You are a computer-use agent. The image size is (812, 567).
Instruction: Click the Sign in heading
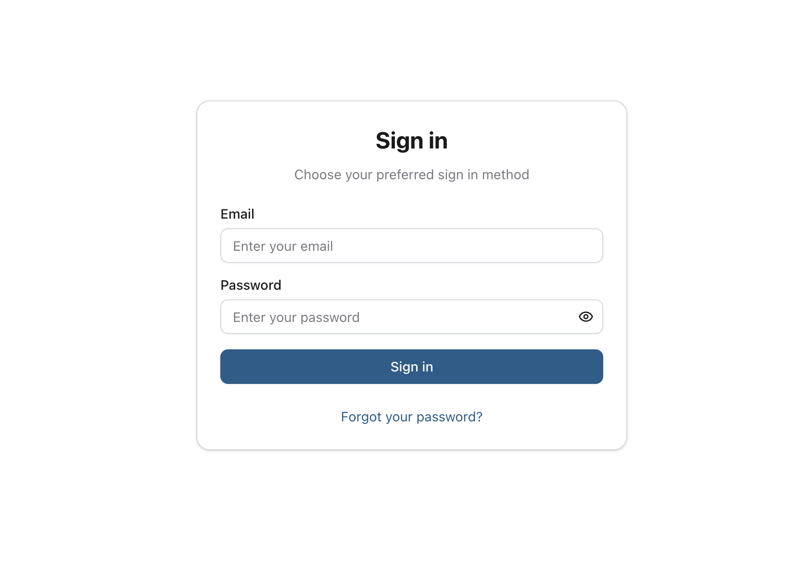411,140
